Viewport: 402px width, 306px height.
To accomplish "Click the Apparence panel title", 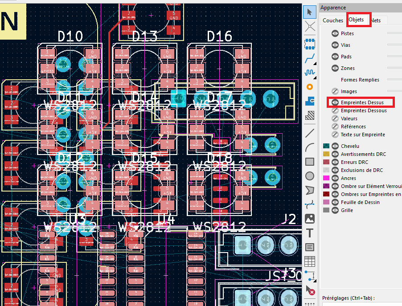I will (x=333, y=8).
